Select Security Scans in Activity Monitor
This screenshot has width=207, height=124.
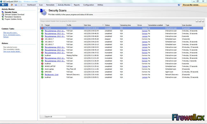pos(11,12)
